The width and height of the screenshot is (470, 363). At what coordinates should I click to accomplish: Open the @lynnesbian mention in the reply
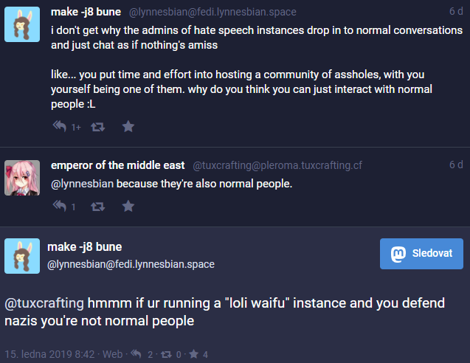(x=83, y=184)
